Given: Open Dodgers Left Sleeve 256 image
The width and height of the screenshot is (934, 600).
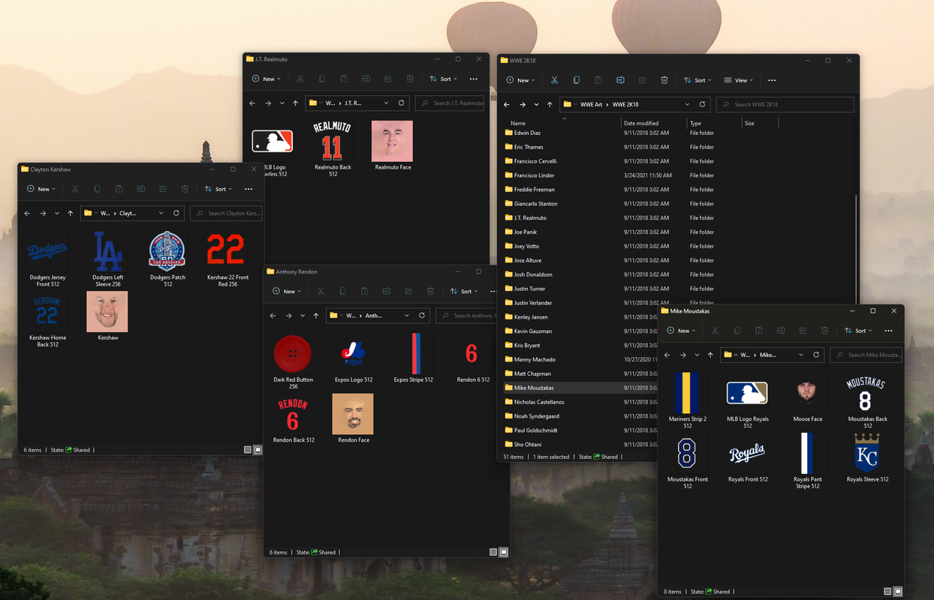Looking at the screenshot, I should click(x=108, y=259).
